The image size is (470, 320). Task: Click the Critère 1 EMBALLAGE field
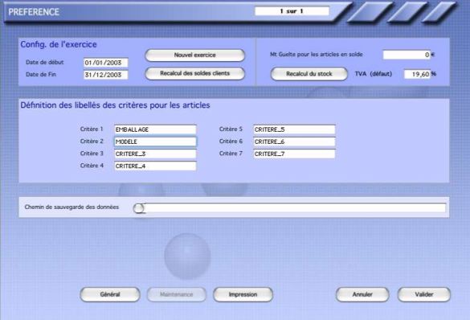[x=155, y=129]
